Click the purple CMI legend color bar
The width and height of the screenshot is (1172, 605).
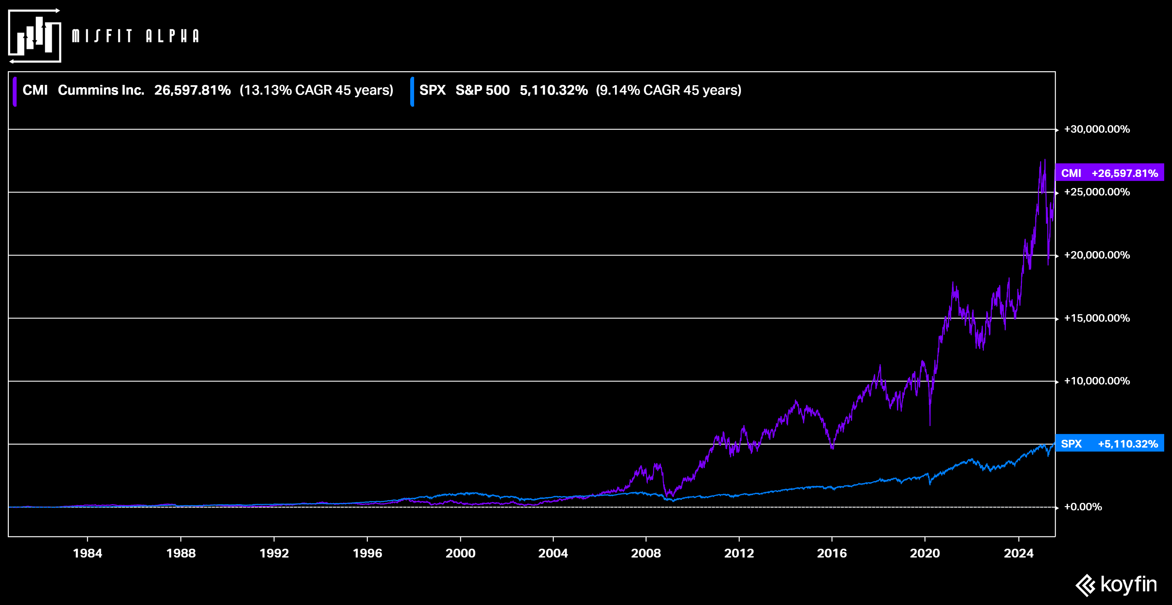[15, 91]
